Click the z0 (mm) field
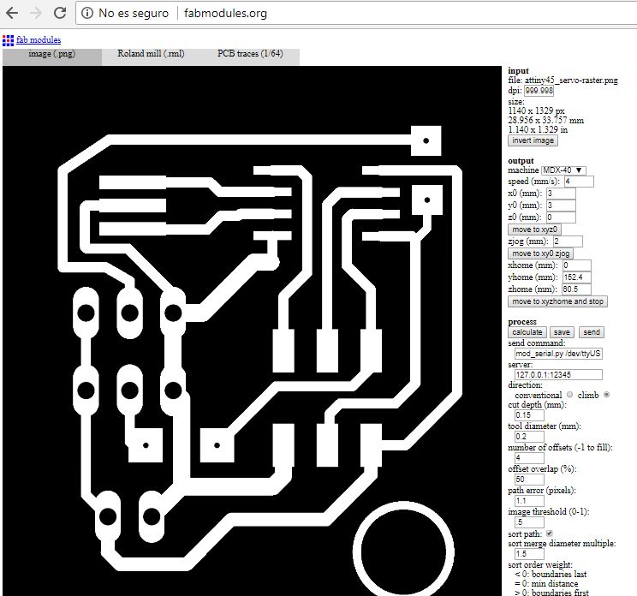Viewport: 637px width, 596px height. point(561,218)
